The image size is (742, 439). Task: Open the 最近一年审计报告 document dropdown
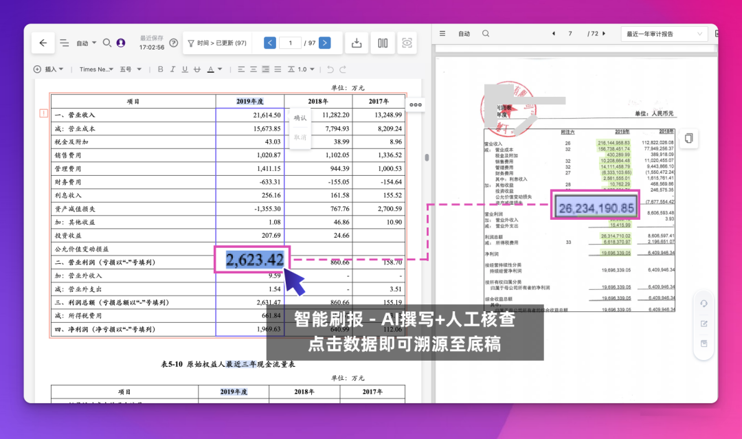coord(664,34)
